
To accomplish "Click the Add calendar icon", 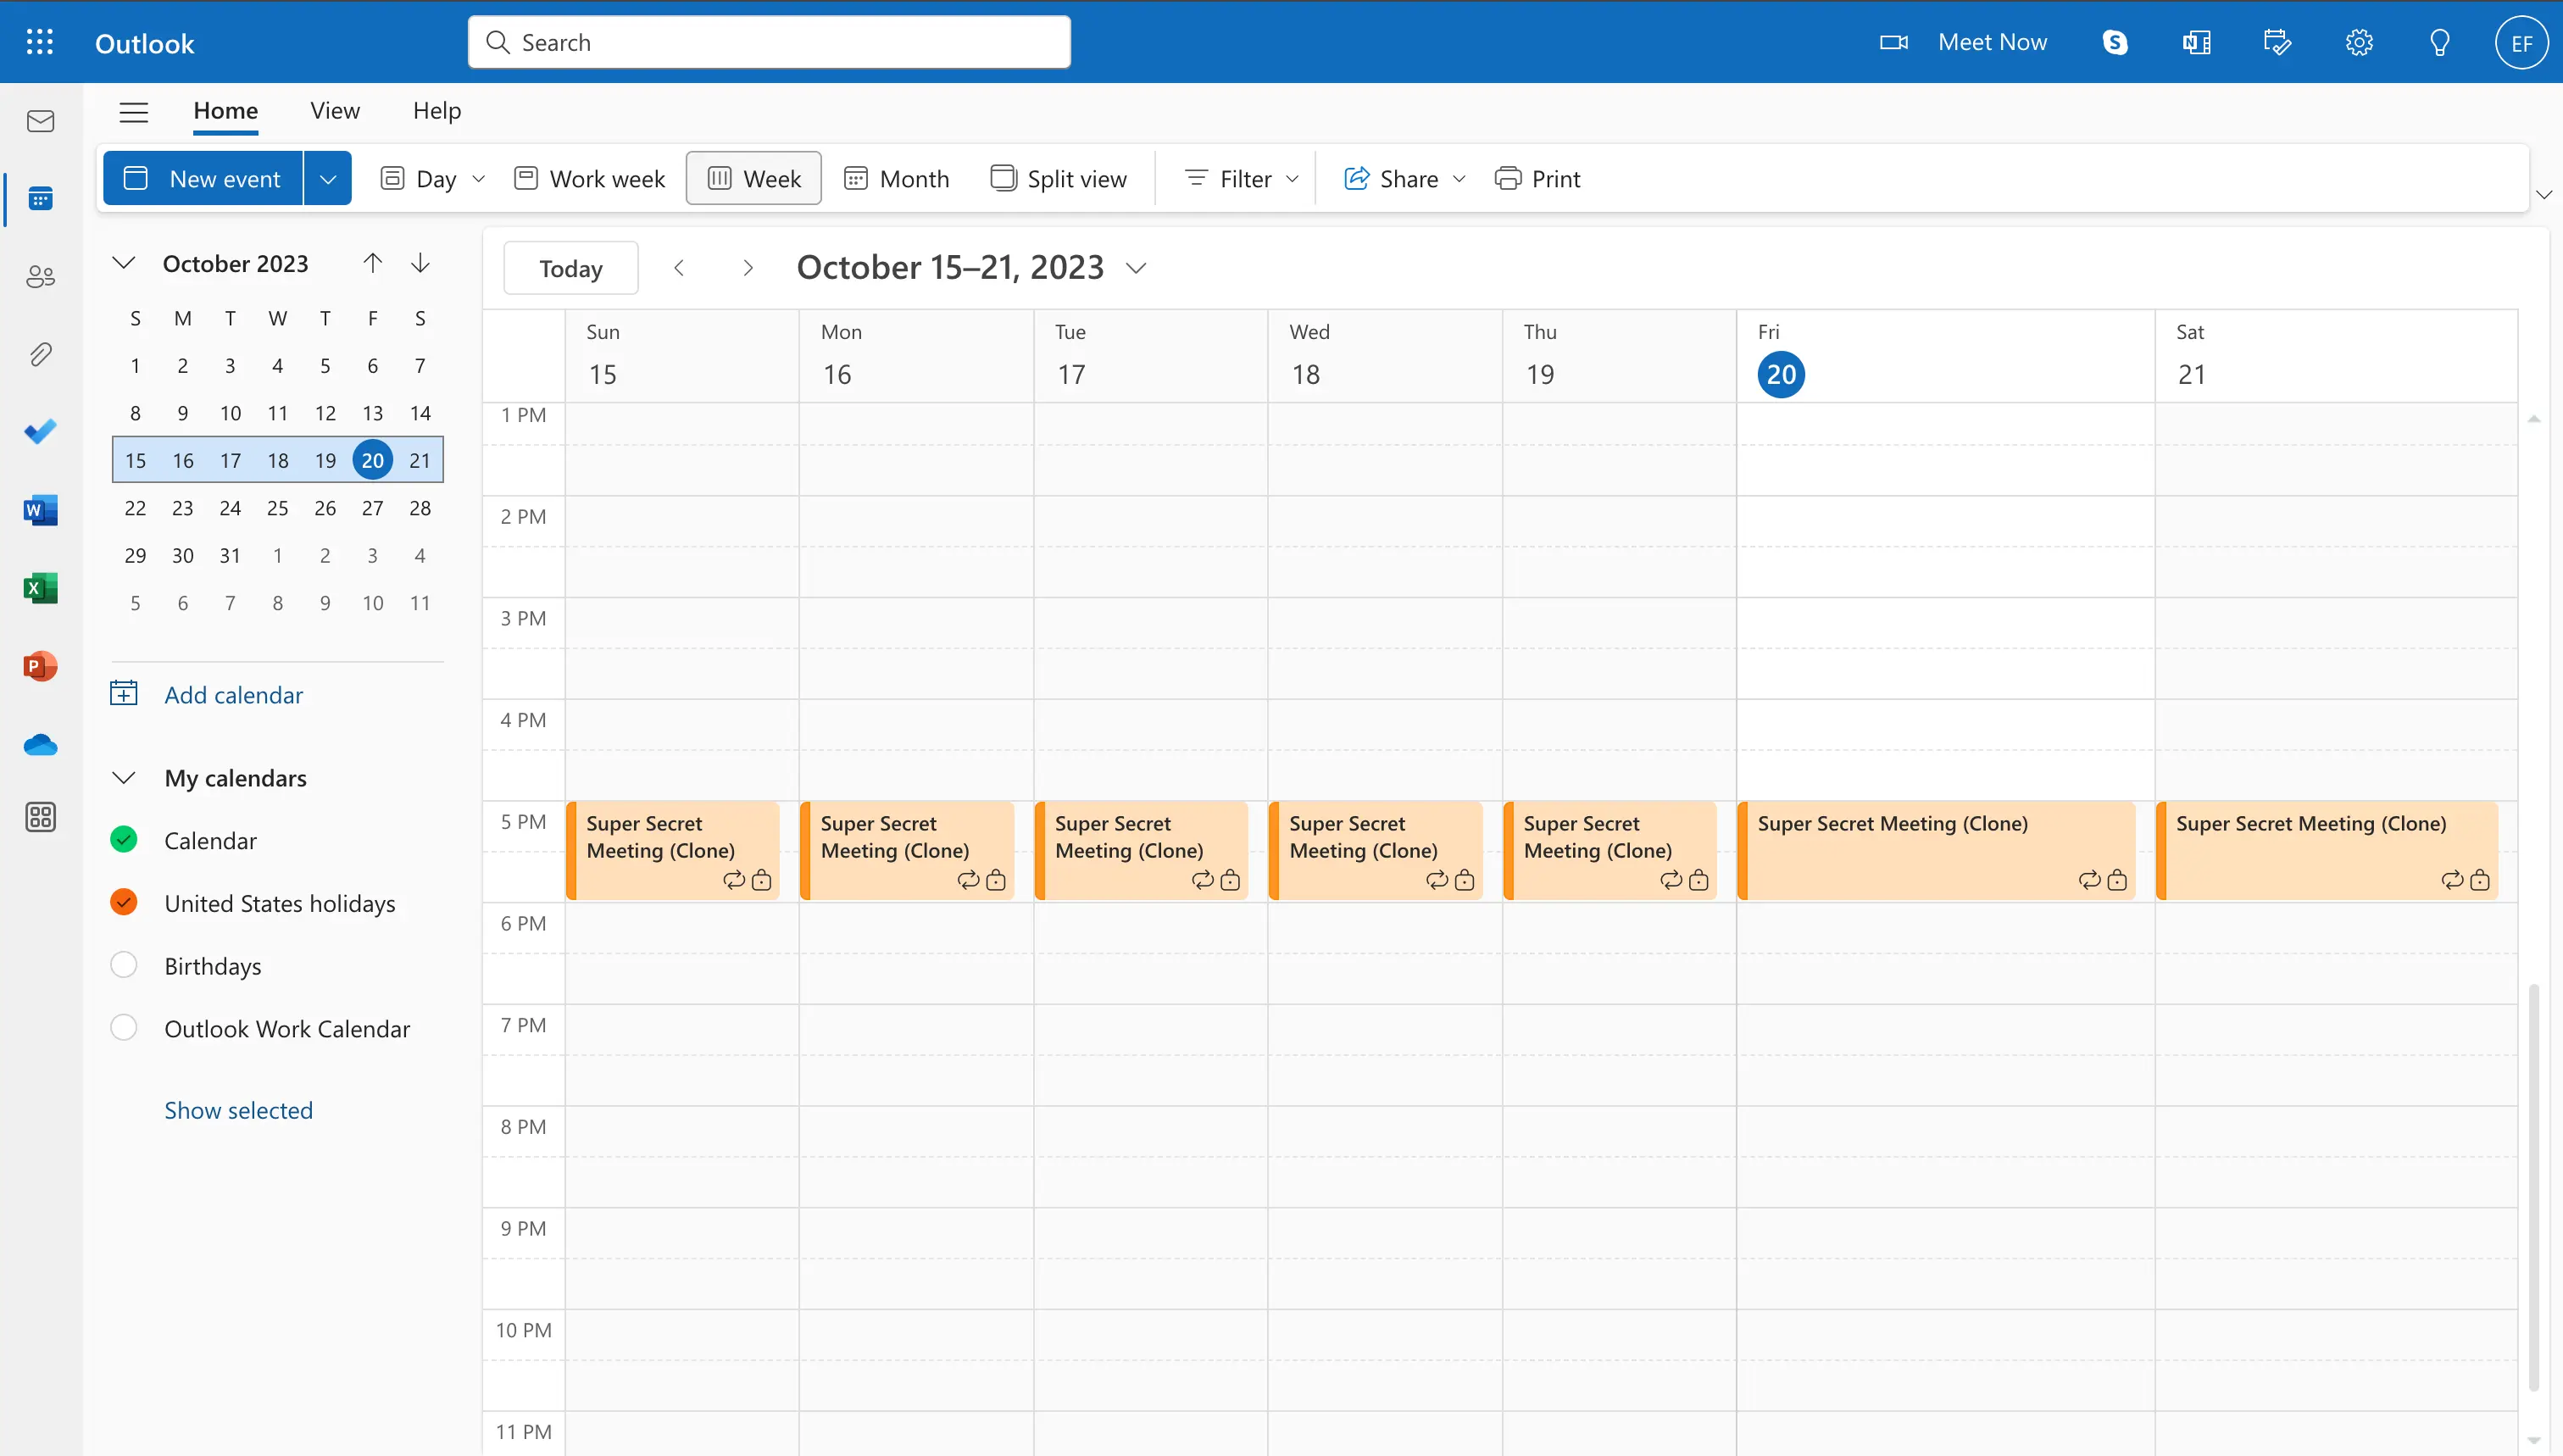I will tap(123, 692).
